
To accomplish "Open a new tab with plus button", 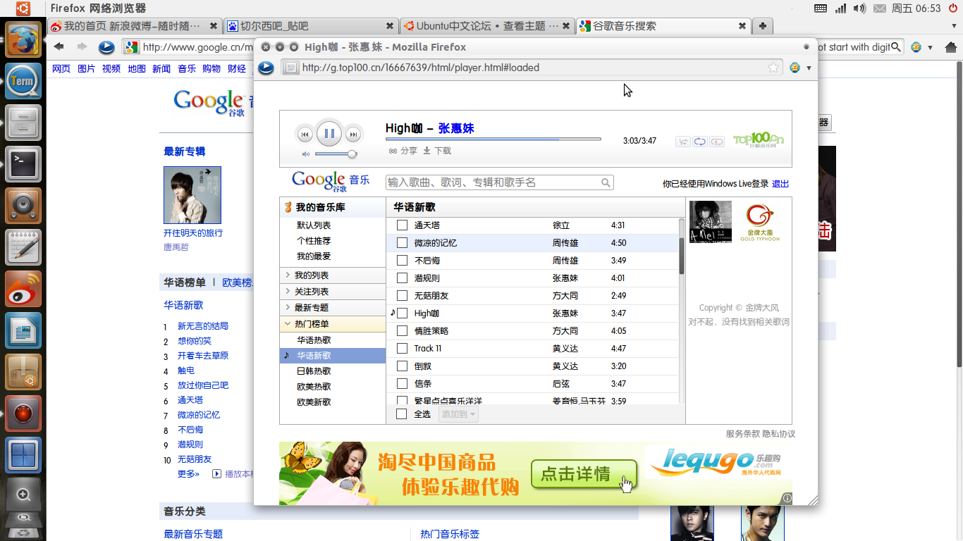I will coord(762,26).
